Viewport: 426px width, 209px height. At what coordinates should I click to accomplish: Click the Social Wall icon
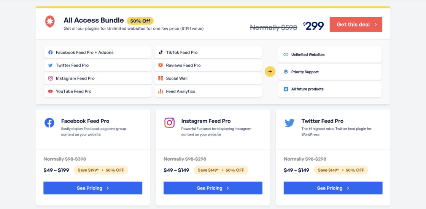(x=161, y=78)
